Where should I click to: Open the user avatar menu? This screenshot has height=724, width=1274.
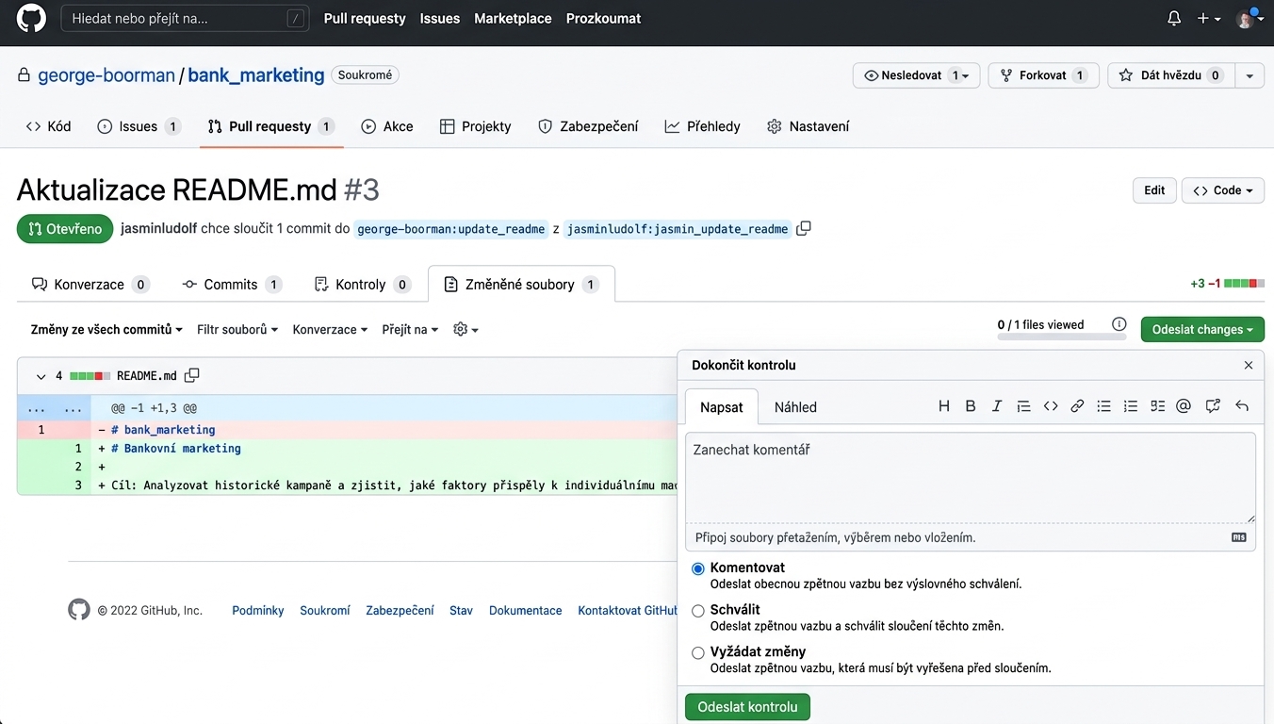[1248, 18]
